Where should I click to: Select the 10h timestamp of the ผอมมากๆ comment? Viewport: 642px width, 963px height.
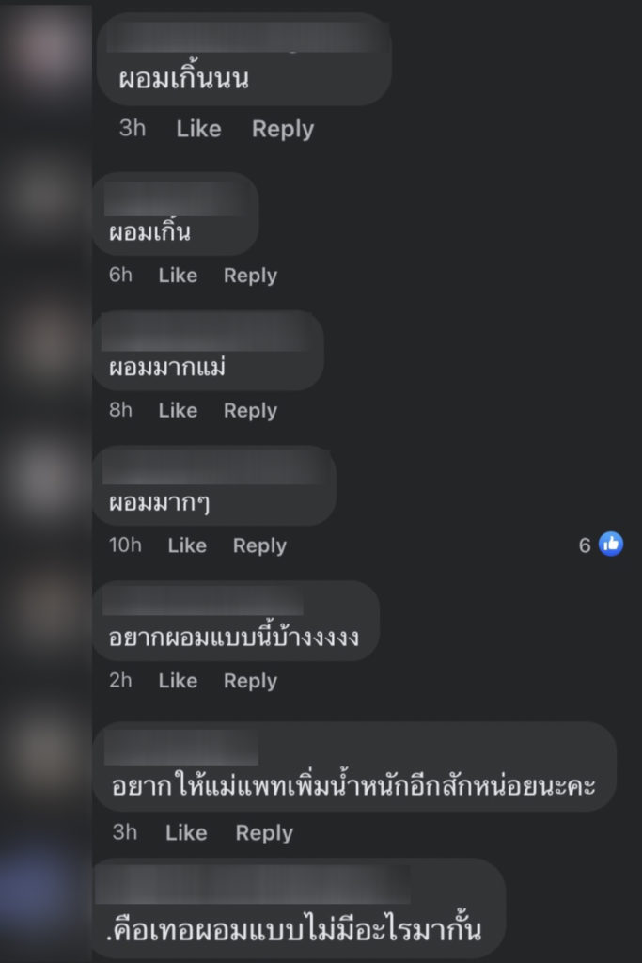pyautogui.click(x=125, y=545)
